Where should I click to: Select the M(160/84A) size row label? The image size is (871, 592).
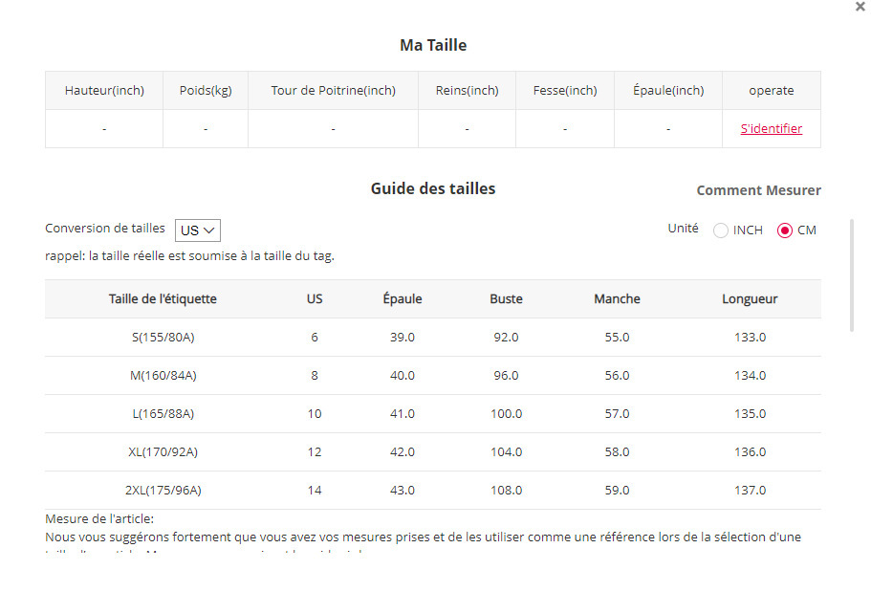(163, 376)
